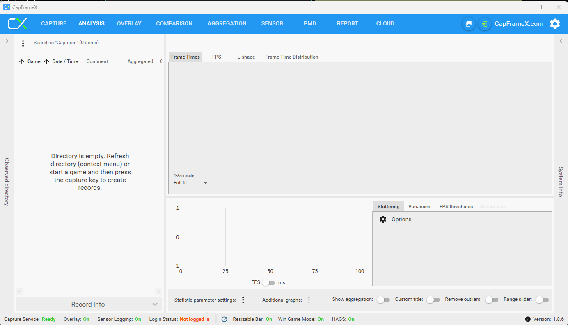Click the Win Game Mode status
The height and width of the screenshot is (325, 568).
tap(301, 319)
